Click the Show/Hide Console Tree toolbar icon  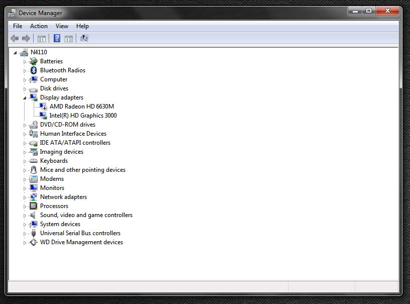(42, 39)
